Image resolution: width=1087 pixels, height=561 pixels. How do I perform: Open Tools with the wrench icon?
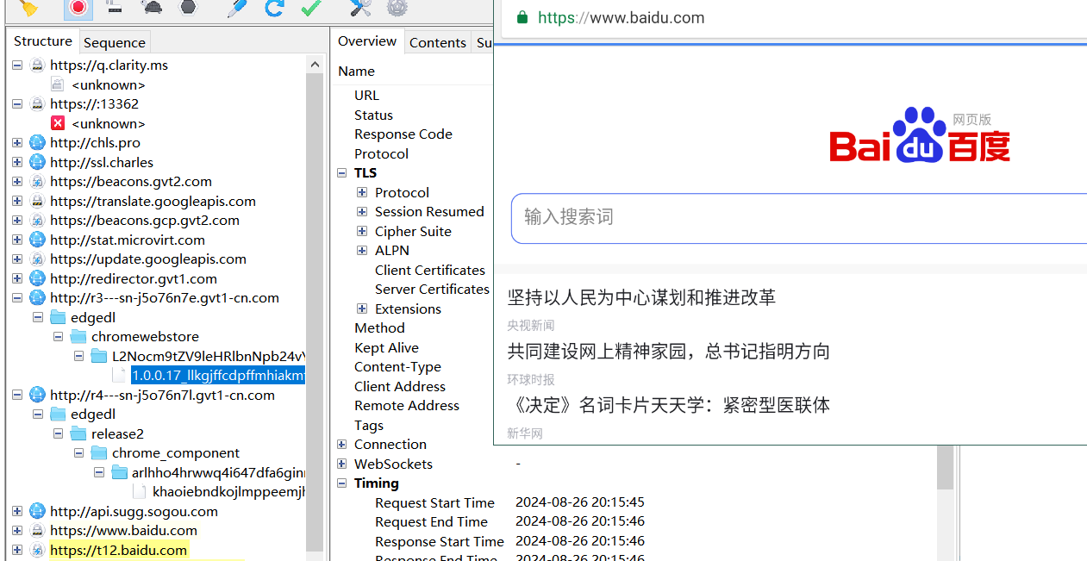(x=360, y=8)
